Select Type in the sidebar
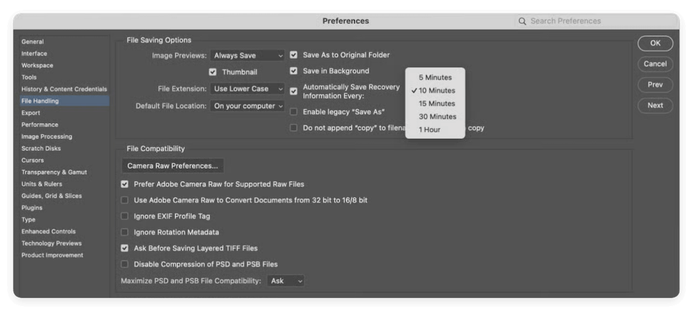Image resolution: width=693 pixels, height=311 pixels. [28, 220]
